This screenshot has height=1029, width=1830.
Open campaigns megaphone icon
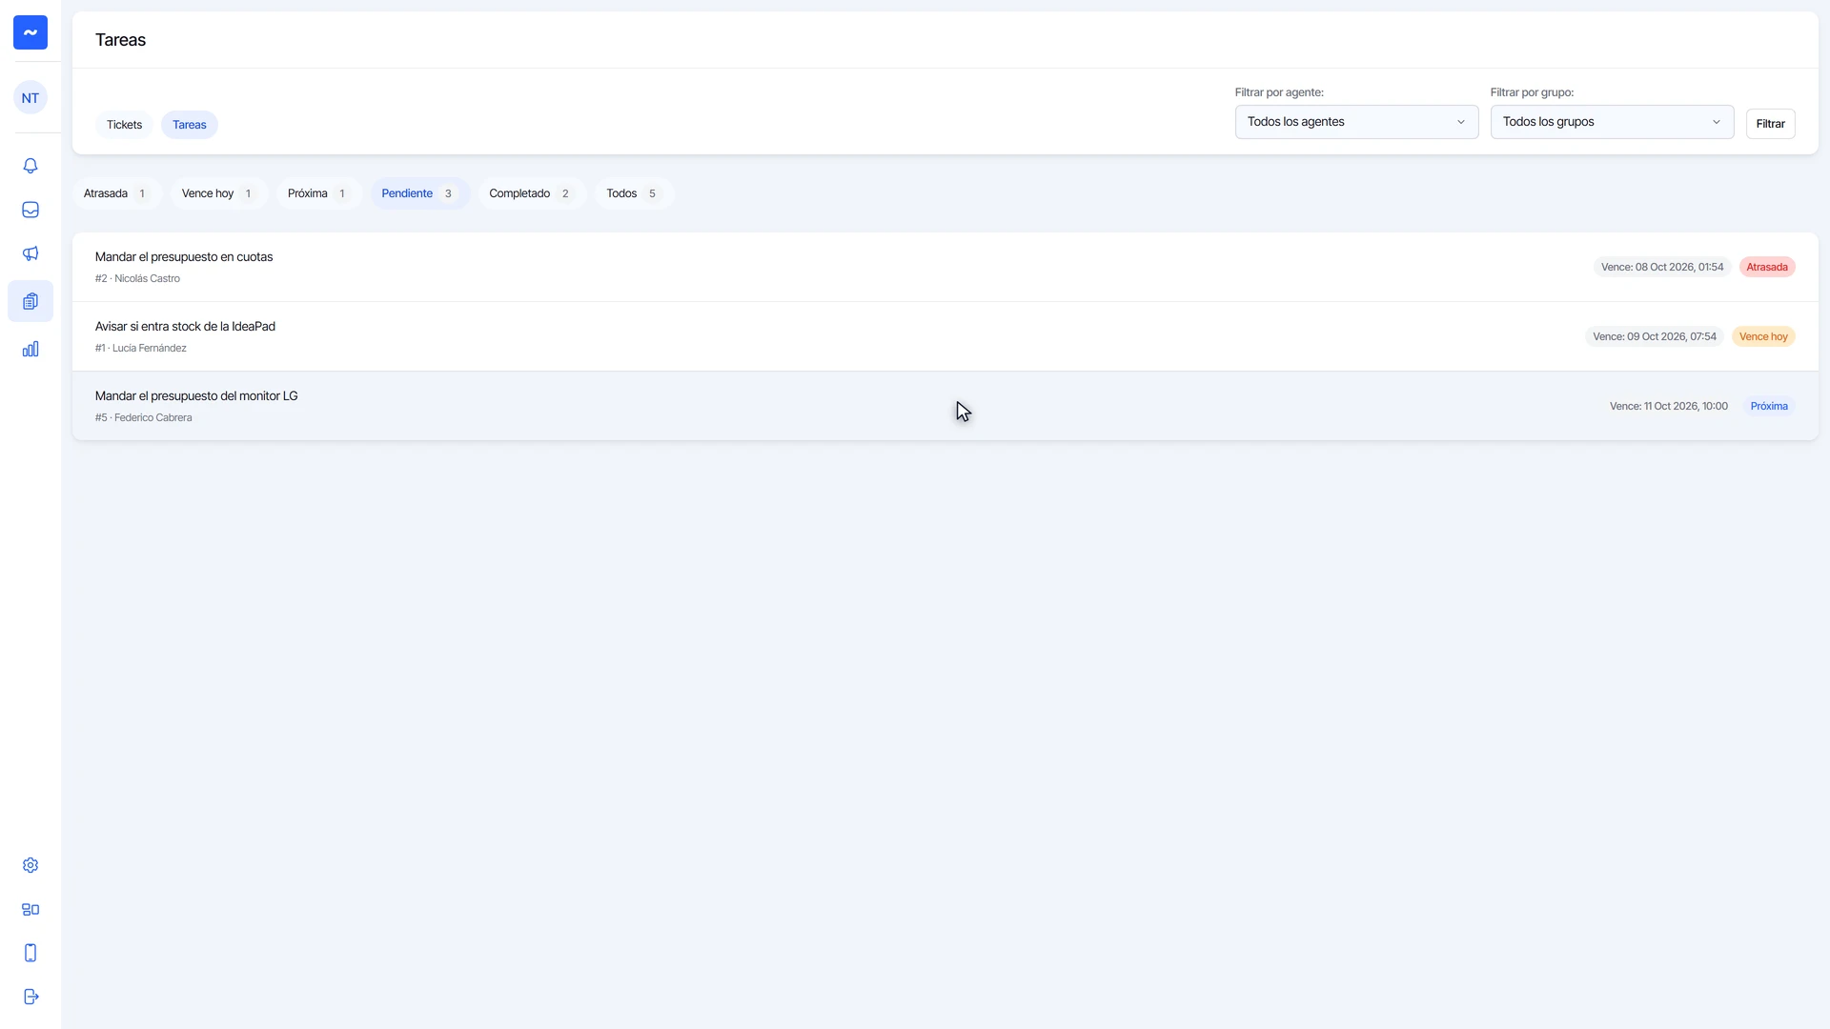[x=30, y=253]
